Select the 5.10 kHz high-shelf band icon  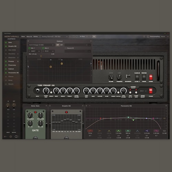[x=147, y=131]
